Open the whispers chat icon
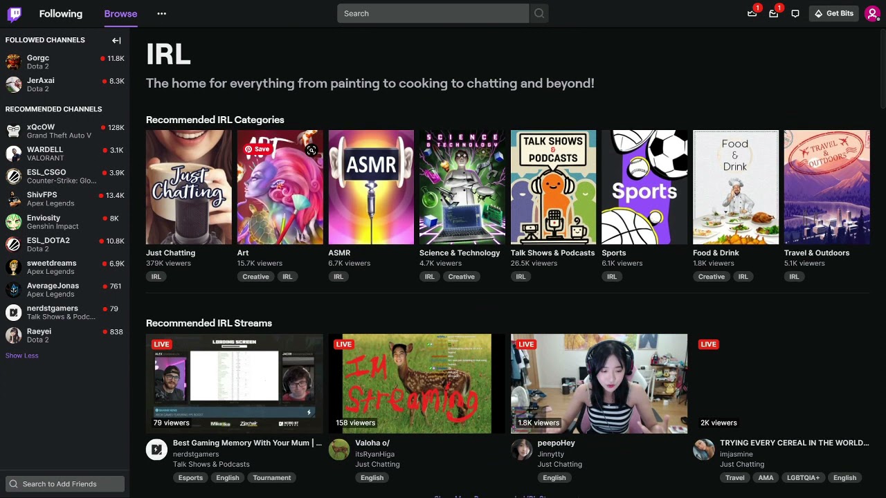 pos(795,13)
